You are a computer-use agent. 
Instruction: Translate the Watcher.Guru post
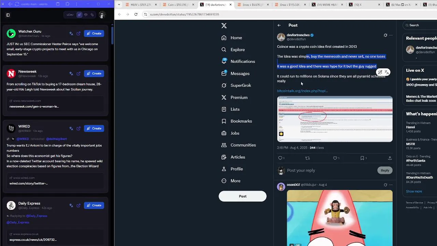pyautogui.click(x=71, y=33)
